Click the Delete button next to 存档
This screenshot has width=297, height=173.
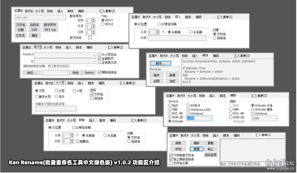tap(89, 73)
